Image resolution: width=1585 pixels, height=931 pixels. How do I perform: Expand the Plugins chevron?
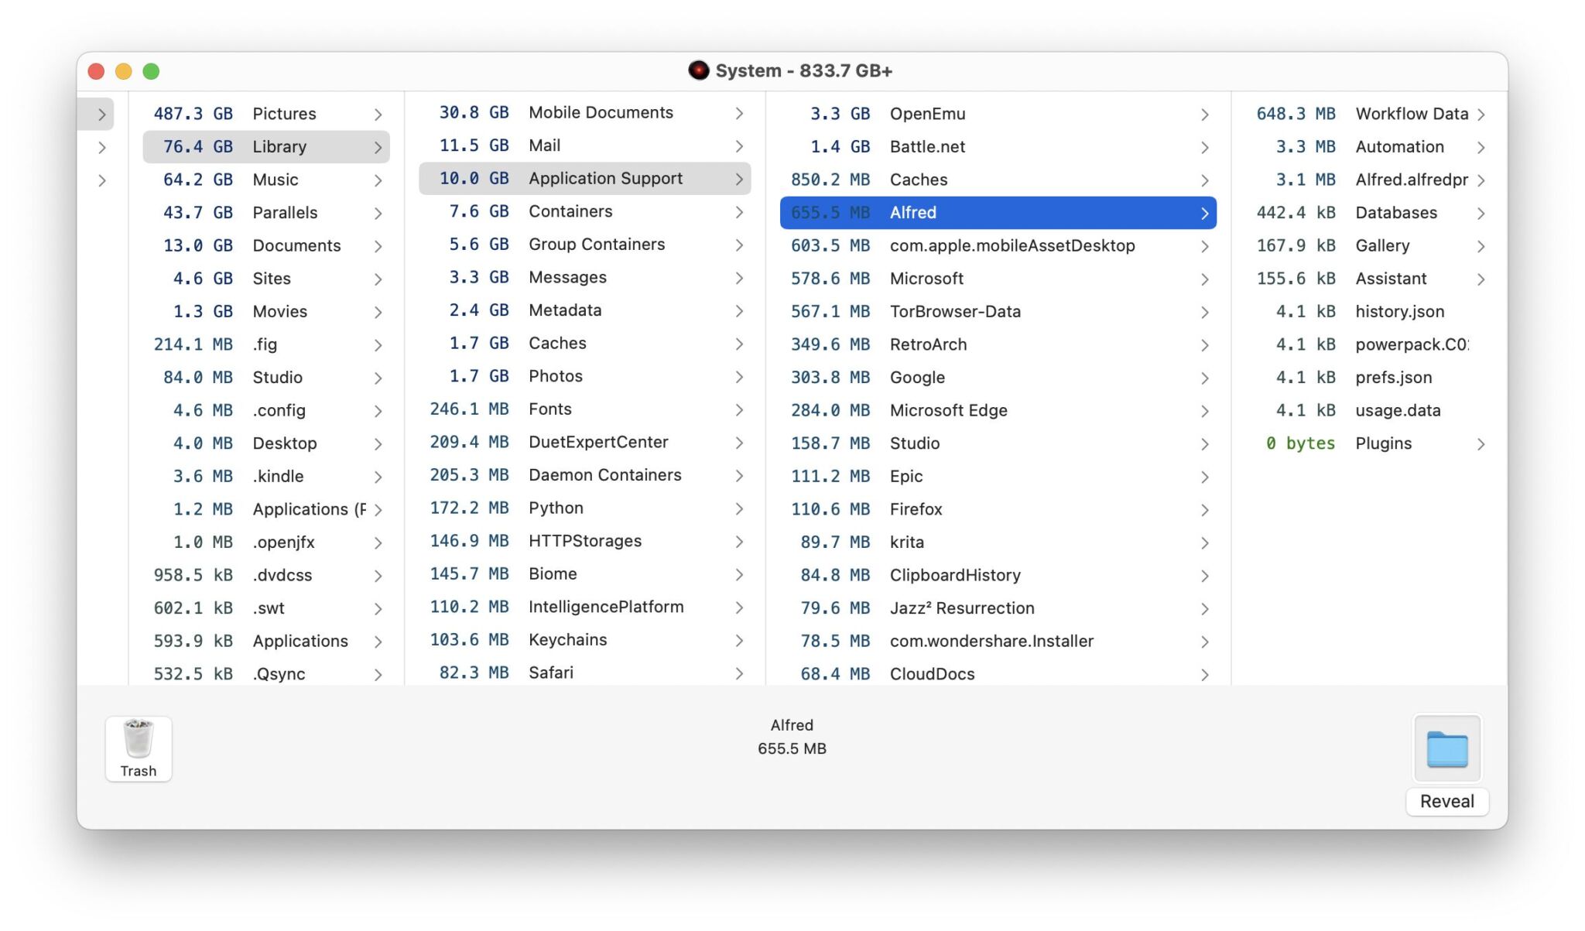tap(1481, 444)
